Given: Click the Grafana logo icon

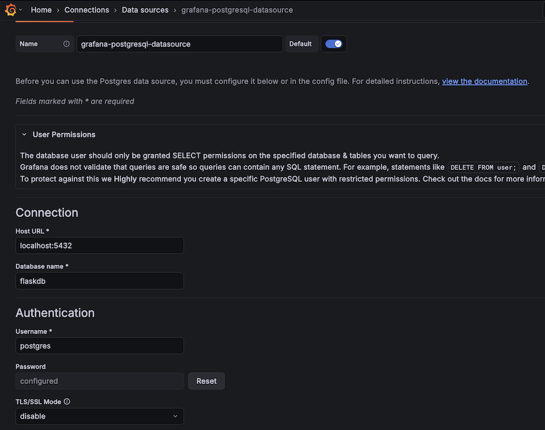Looking at the screenshot, I should tap(11, 10).
